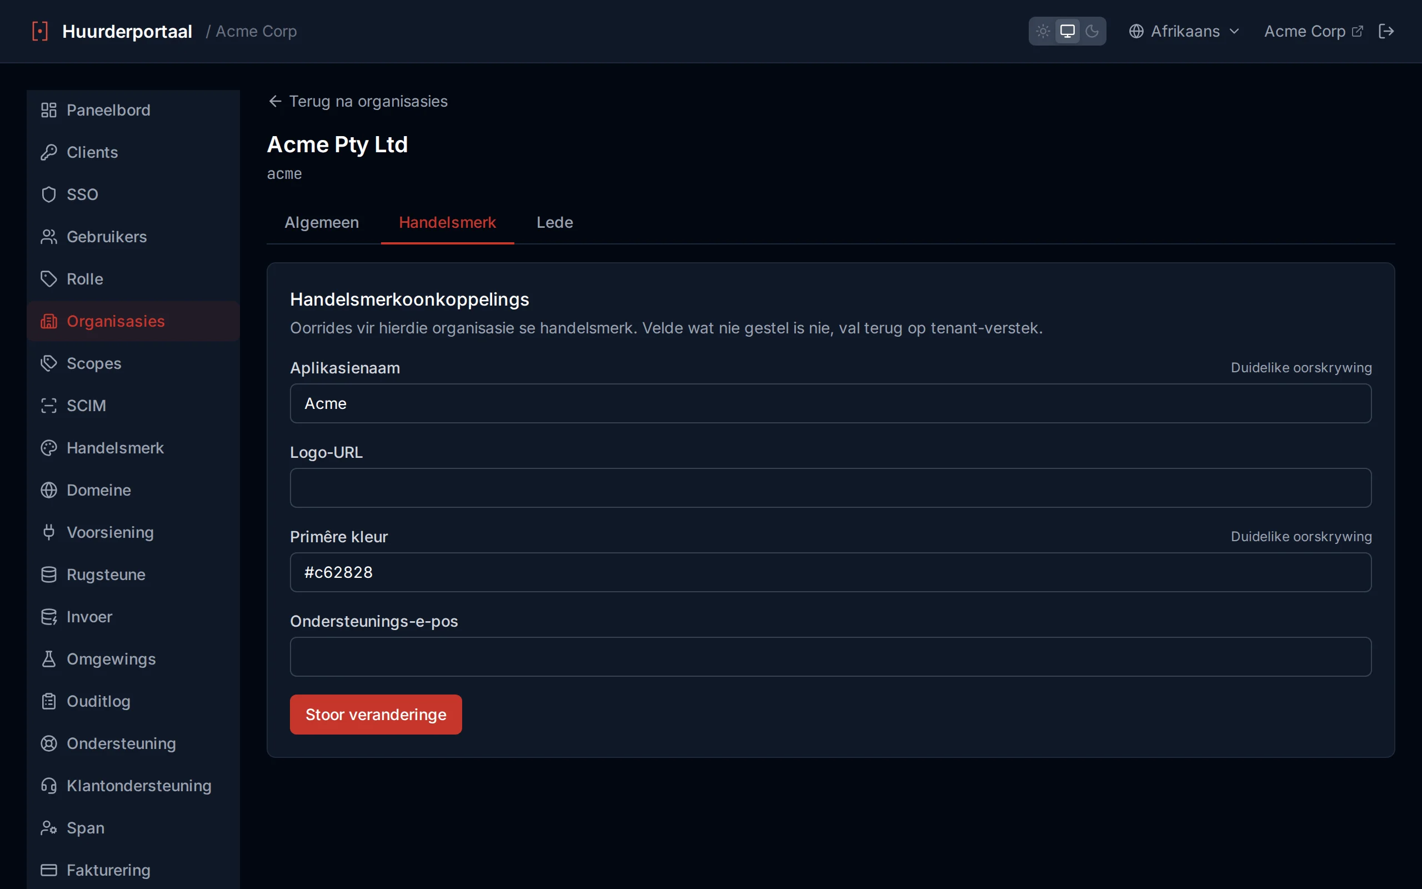Switch to light theme sun icon

pyautogui.click(x=1043, y=31)
